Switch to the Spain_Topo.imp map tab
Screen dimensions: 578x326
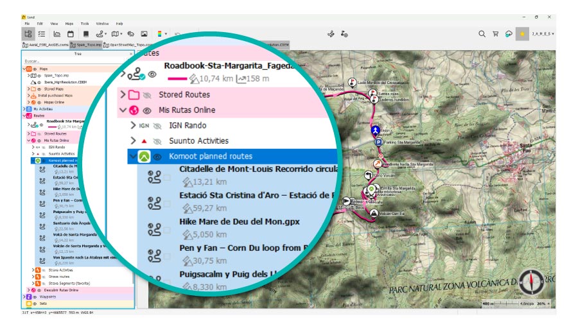click(86, 45)
